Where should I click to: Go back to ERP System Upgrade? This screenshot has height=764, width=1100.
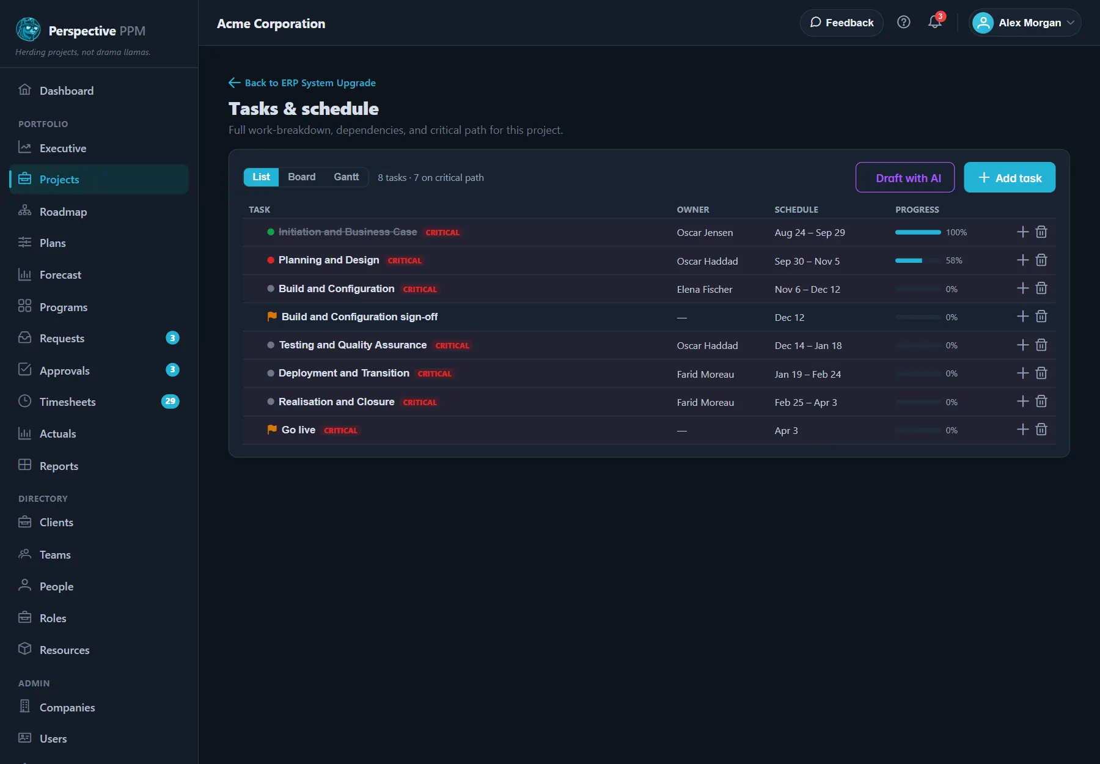[302, 83]
